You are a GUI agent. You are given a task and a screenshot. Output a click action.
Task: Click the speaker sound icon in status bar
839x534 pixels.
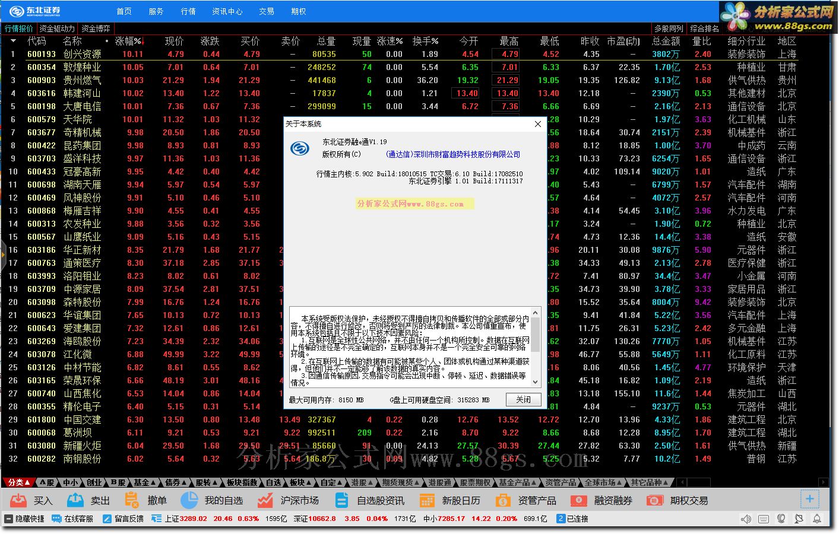pyautogui.click(x=746, y=519)
